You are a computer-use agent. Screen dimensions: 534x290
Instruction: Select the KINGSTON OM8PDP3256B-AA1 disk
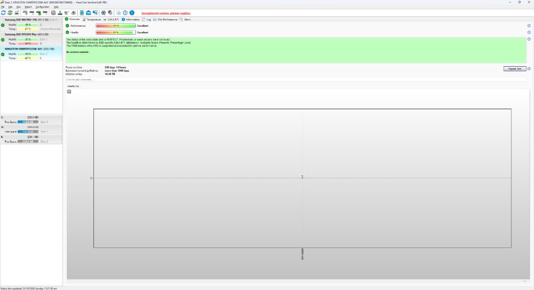pyautogui.click(x=31, y=53)
